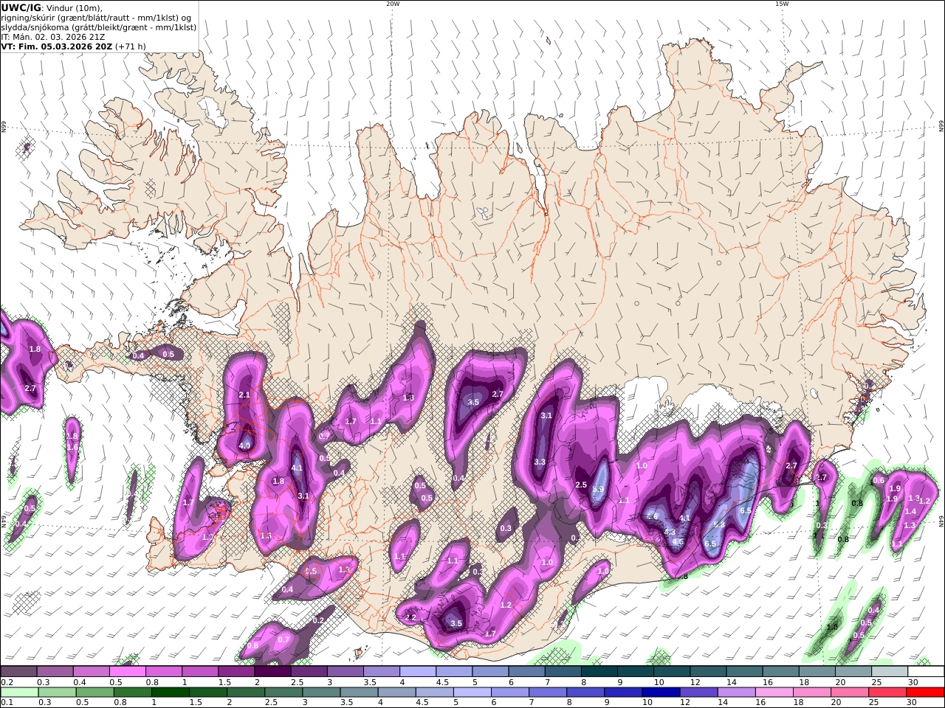
Task: Click the white snow swatch above 30
Action: coord(925,671)
